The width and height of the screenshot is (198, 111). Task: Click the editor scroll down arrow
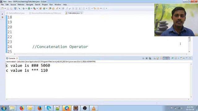(x=189, y=51)
